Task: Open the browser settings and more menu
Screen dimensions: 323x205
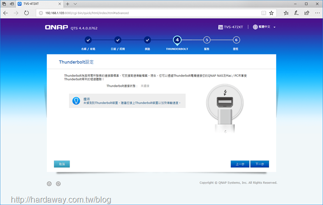Action: click(317, 13)
